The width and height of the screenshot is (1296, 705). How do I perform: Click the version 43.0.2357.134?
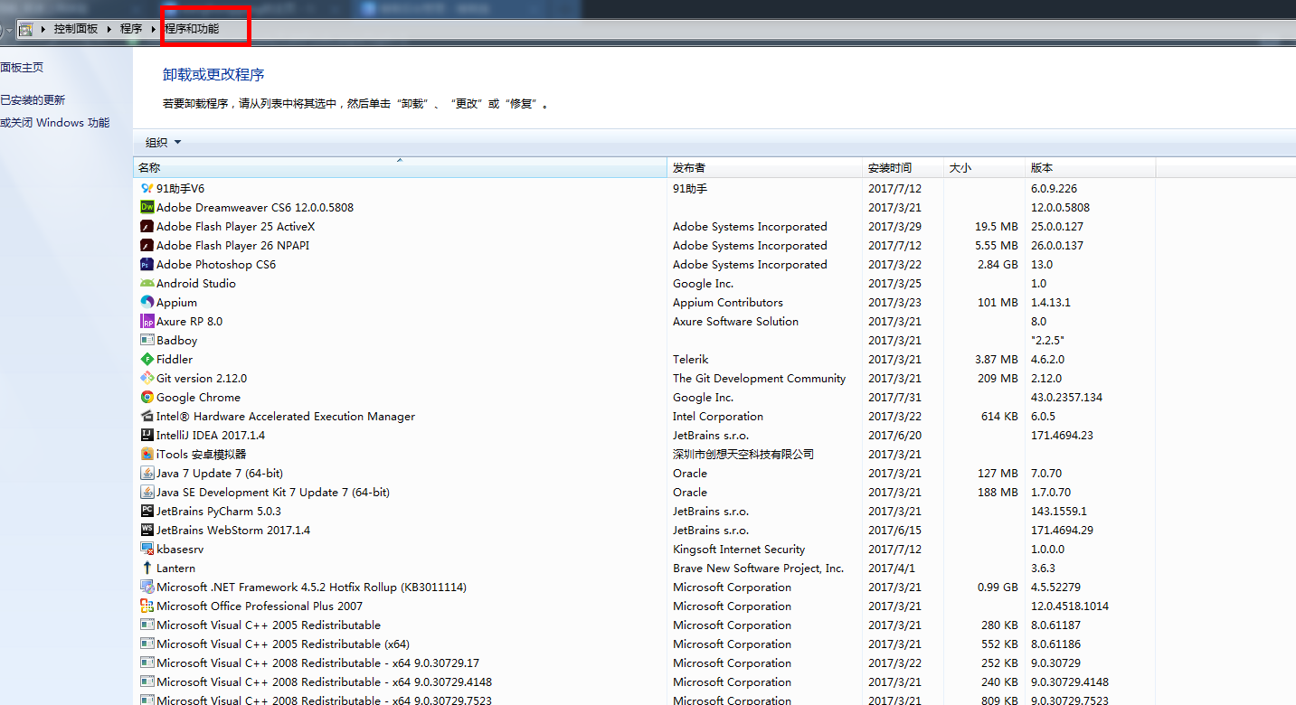pyautogui.click(x=1066, y=397)
